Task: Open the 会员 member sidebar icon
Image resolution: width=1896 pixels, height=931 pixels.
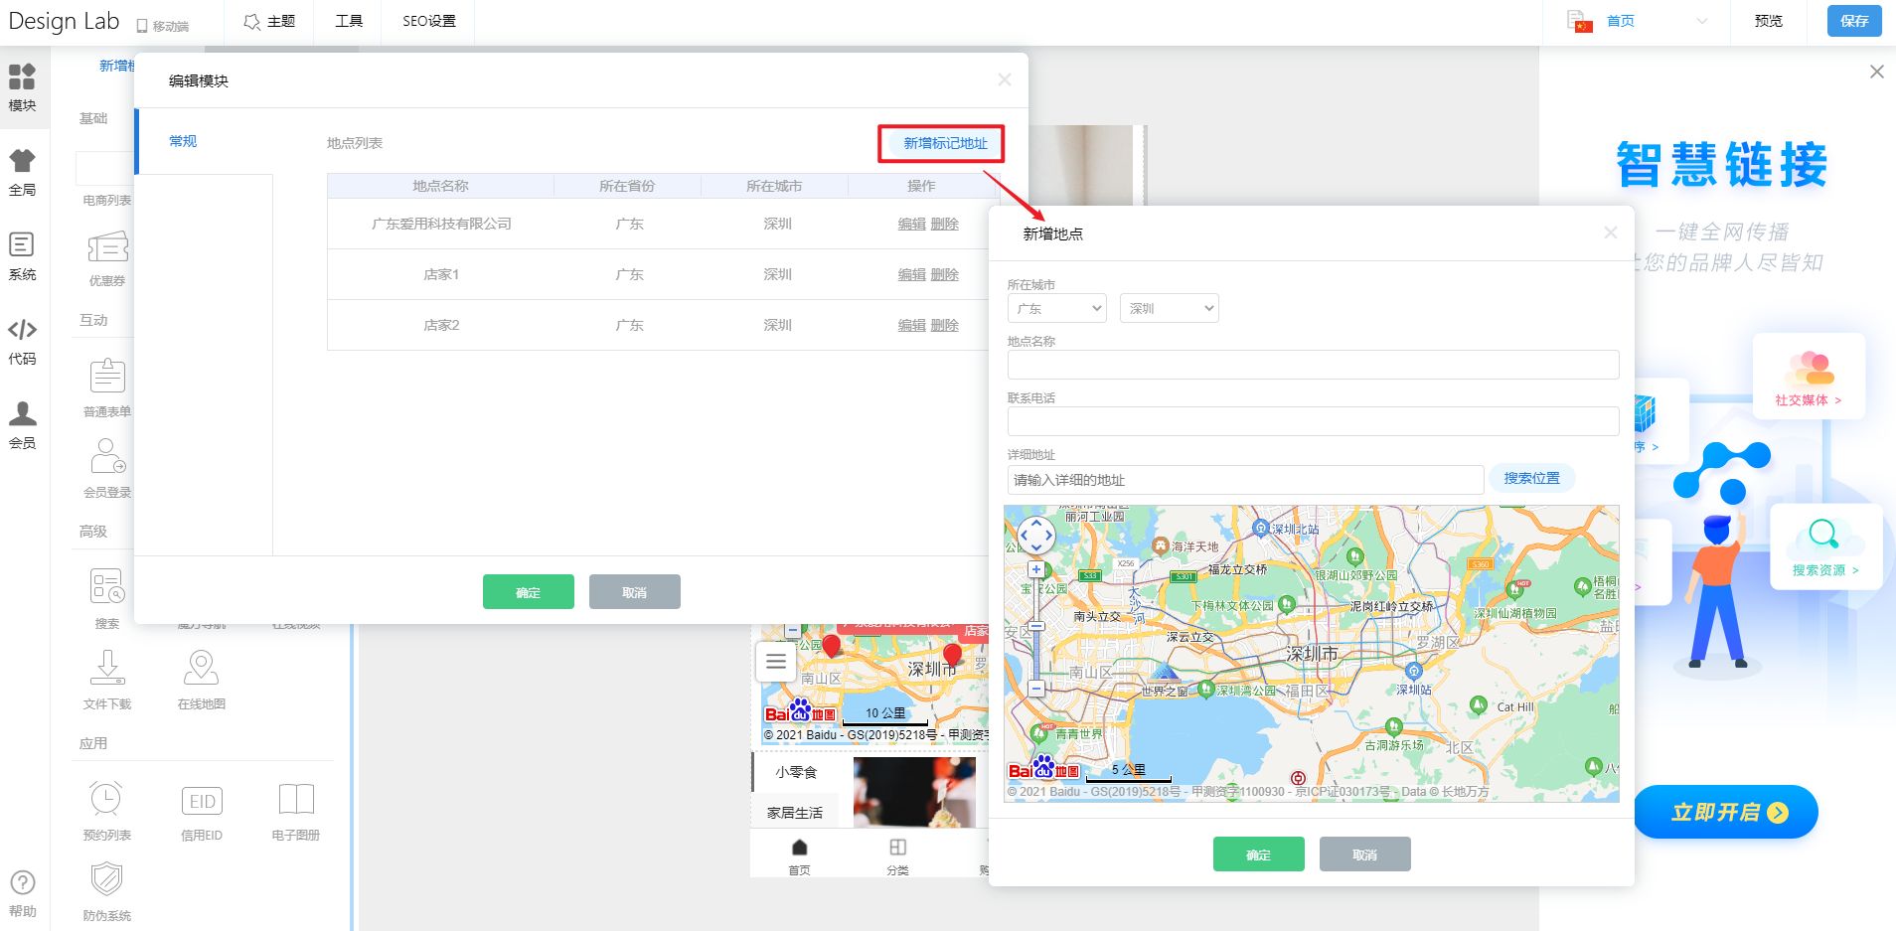Action: [x=22, y=425]
